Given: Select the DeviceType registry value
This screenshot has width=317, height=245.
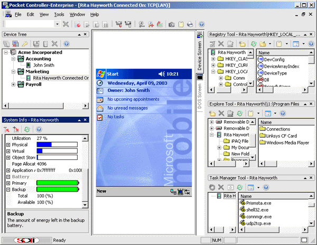Looking at the screenshot, I should [x=275, y=73].
